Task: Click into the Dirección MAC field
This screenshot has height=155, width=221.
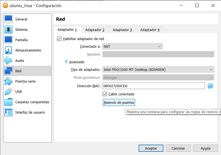Action: [x=154, y=86]
